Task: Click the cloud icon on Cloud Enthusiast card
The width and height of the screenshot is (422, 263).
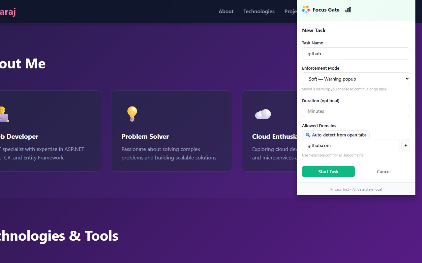Action: (x=263, y=114)
